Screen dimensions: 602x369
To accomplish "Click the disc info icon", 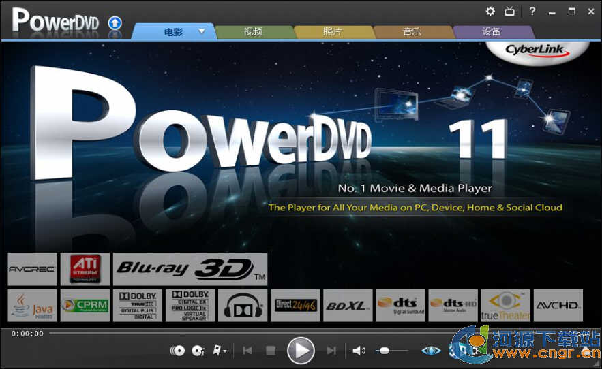I will point(198,351).
